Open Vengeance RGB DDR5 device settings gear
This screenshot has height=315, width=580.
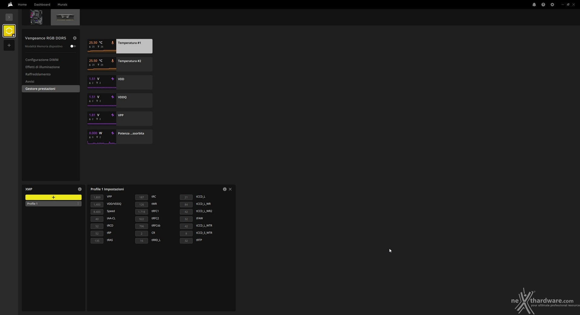click(x=75, y=38)
